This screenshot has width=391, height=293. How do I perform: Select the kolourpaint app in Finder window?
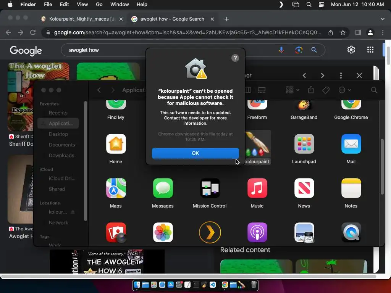click(x=258, y=144)
